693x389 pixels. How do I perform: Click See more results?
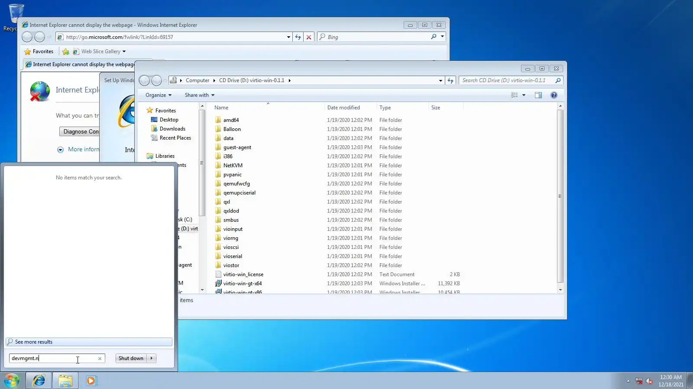(89, 342)
